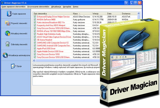Viewport: 160px width, 108px height.
Task: Click the Driver Magician title bar hat icon
Action: pyautogui.click(x=2, y=3)
